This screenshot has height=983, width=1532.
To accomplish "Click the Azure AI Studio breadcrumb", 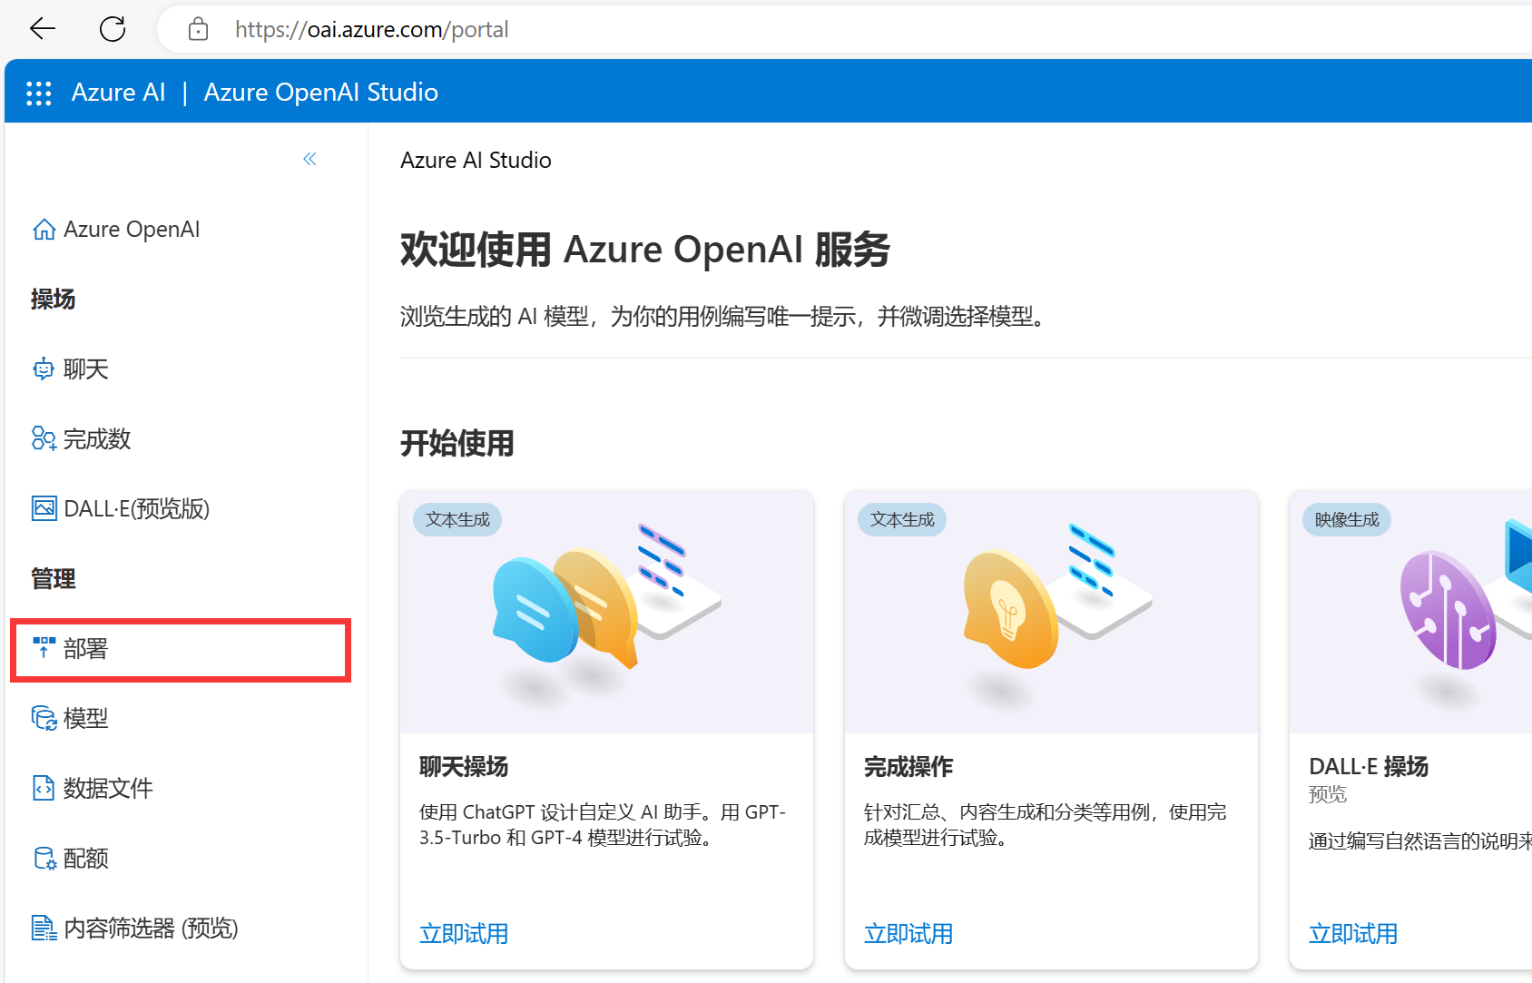I will [x=476, y=160].
